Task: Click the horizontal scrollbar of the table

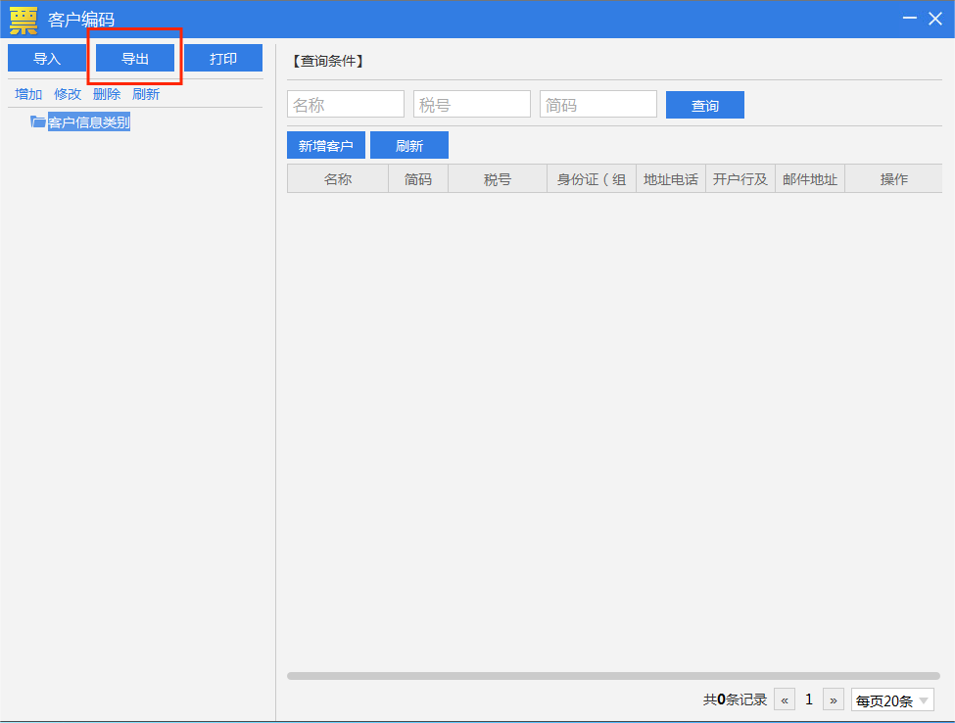Action: (613, 676)
